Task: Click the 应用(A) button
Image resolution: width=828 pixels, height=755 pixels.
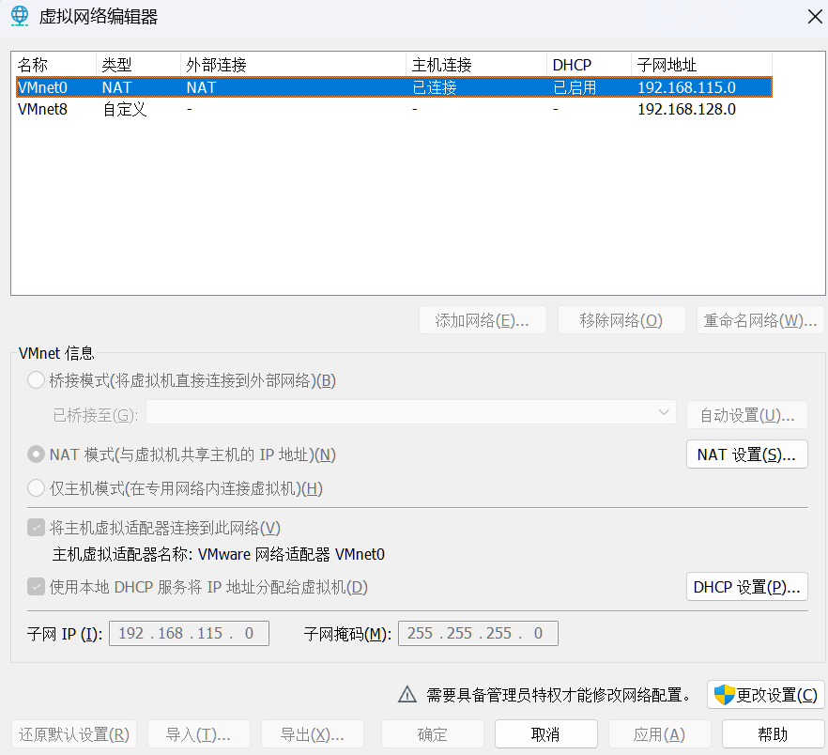Action: tap(660, 733)
